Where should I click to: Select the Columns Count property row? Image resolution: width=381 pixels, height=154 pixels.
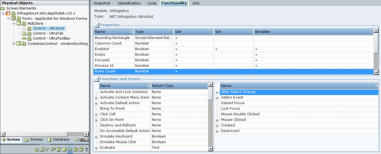pyautogui.click(x=108, y=43)
